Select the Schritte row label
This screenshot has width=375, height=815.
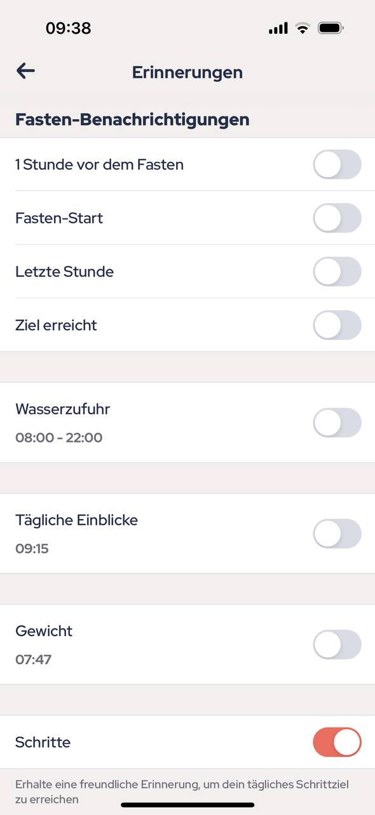coord(43,742)
